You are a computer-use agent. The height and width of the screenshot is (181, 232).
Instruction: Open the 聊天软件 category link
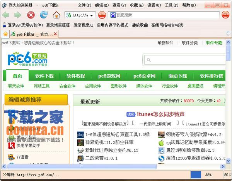pyautogui.click(x=16, y=86)
